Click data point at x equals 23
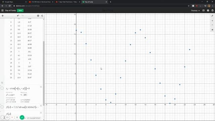 click(189, 49)
